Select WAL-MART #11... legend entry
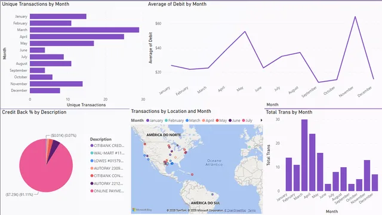 click(x=107, y=153)
